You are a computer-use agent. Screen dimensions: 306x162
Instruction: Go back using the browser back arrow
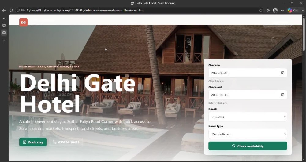pos(4,10)
